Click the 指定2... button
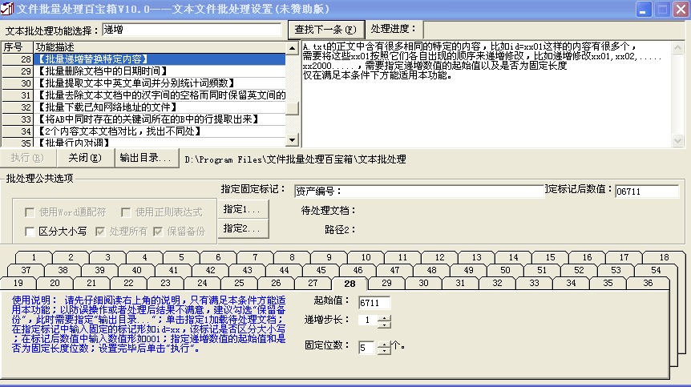Screen dimensions: 691x387 243,228
